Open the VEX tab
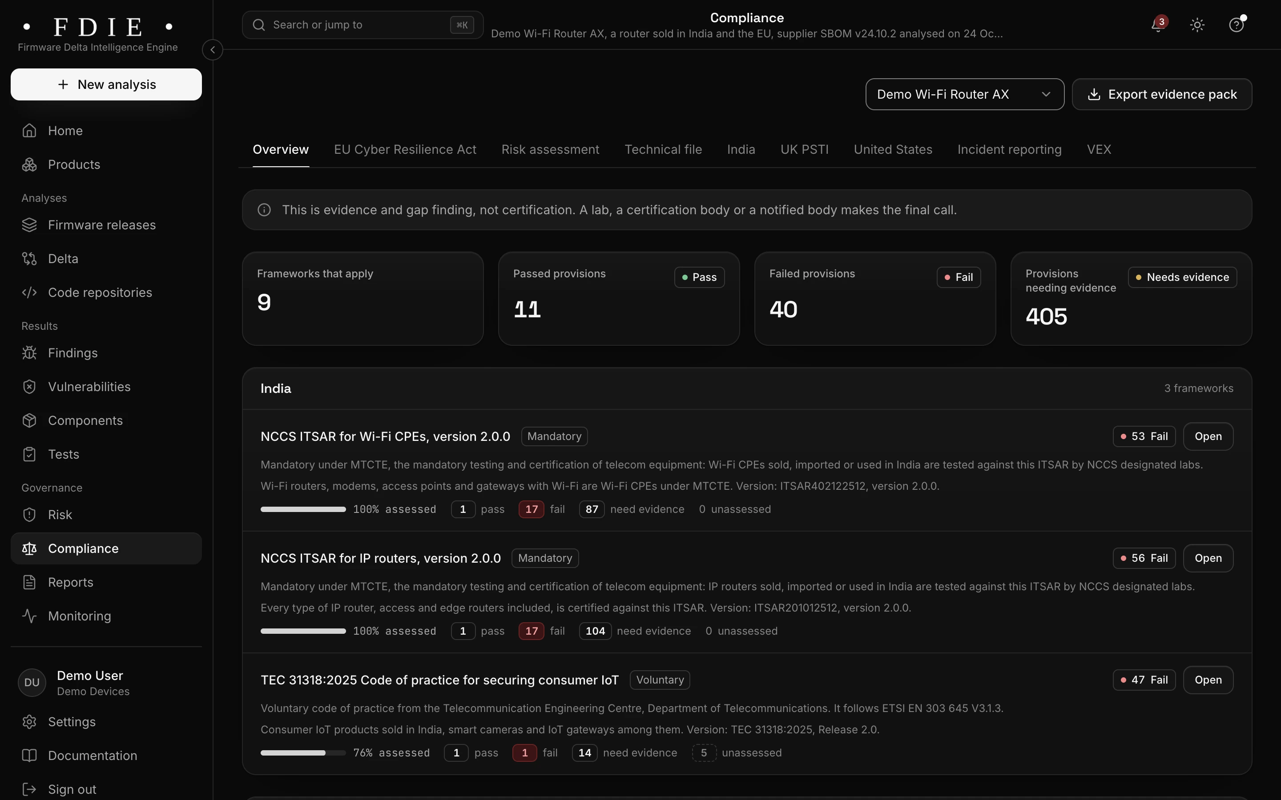 pos(1099,150)
